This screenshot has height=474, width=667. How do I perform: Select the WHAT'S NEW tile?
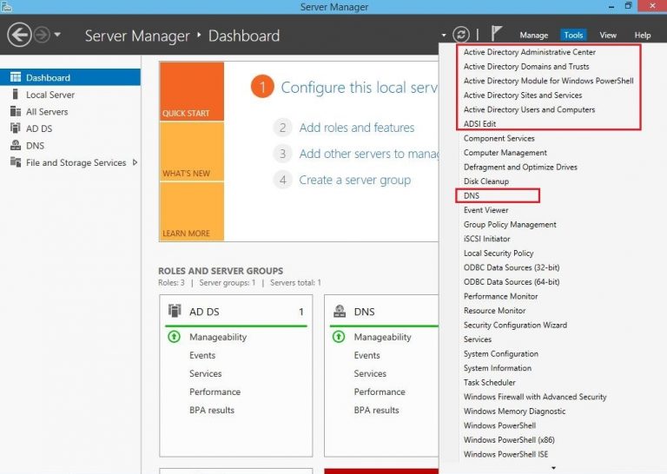tap(192, 152)
